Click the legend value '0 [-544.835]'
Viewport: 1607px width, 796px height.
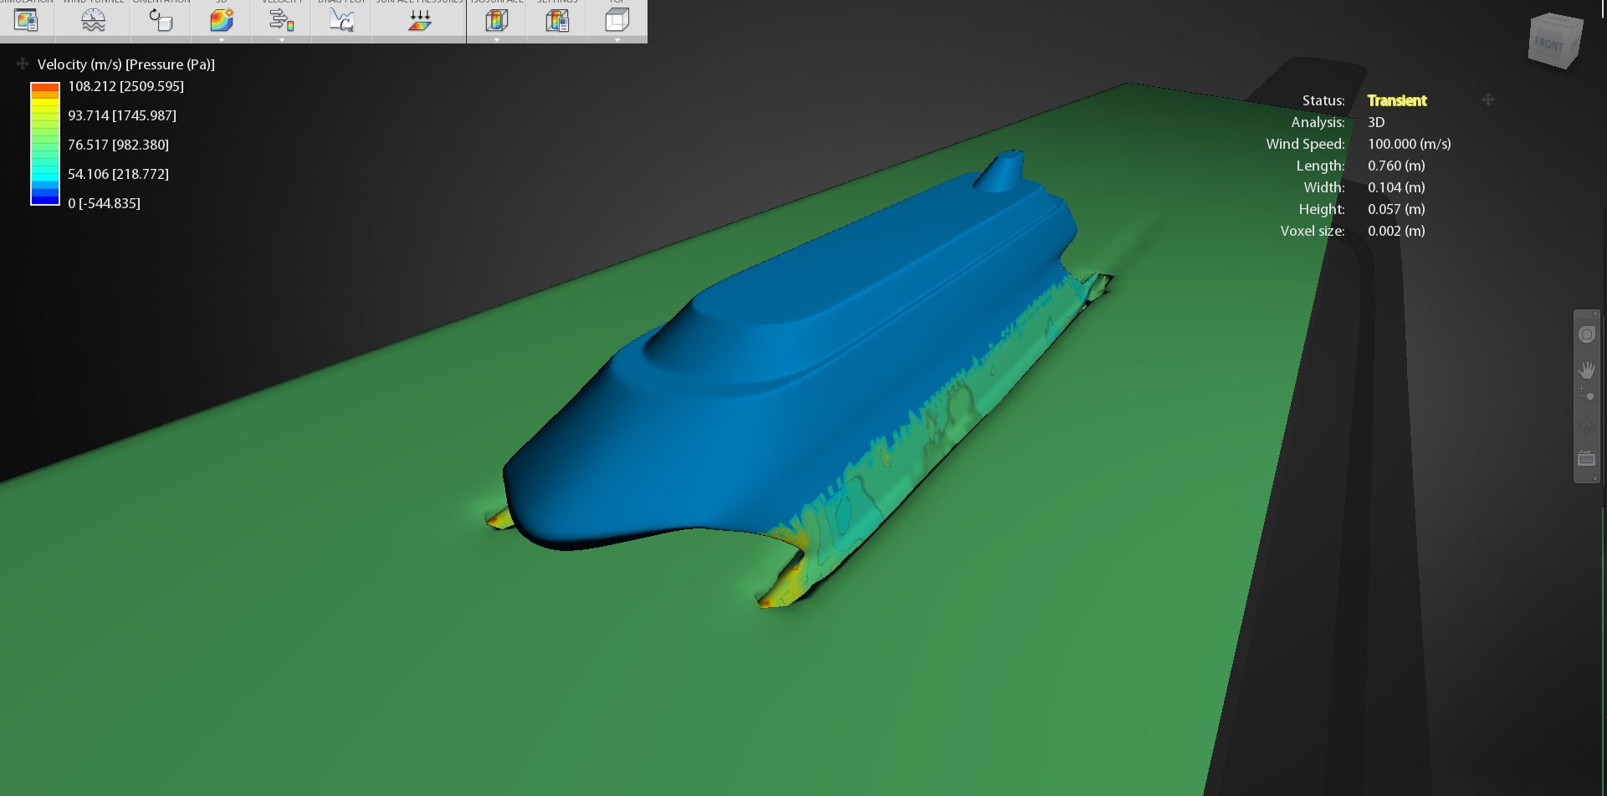pos(104,203)
